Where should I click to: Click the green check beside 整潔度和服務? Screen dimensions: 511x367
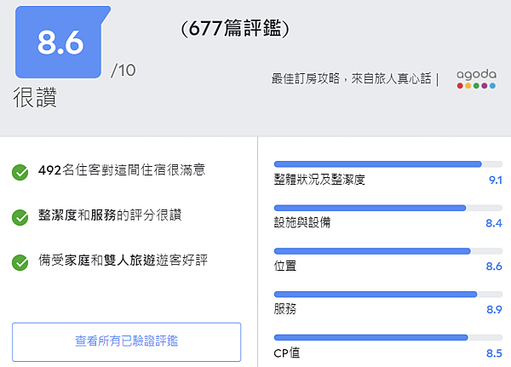20,217
